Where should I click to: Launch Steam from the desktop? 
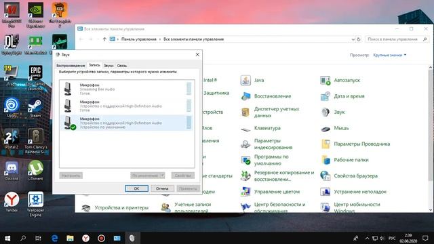(35, 107)
